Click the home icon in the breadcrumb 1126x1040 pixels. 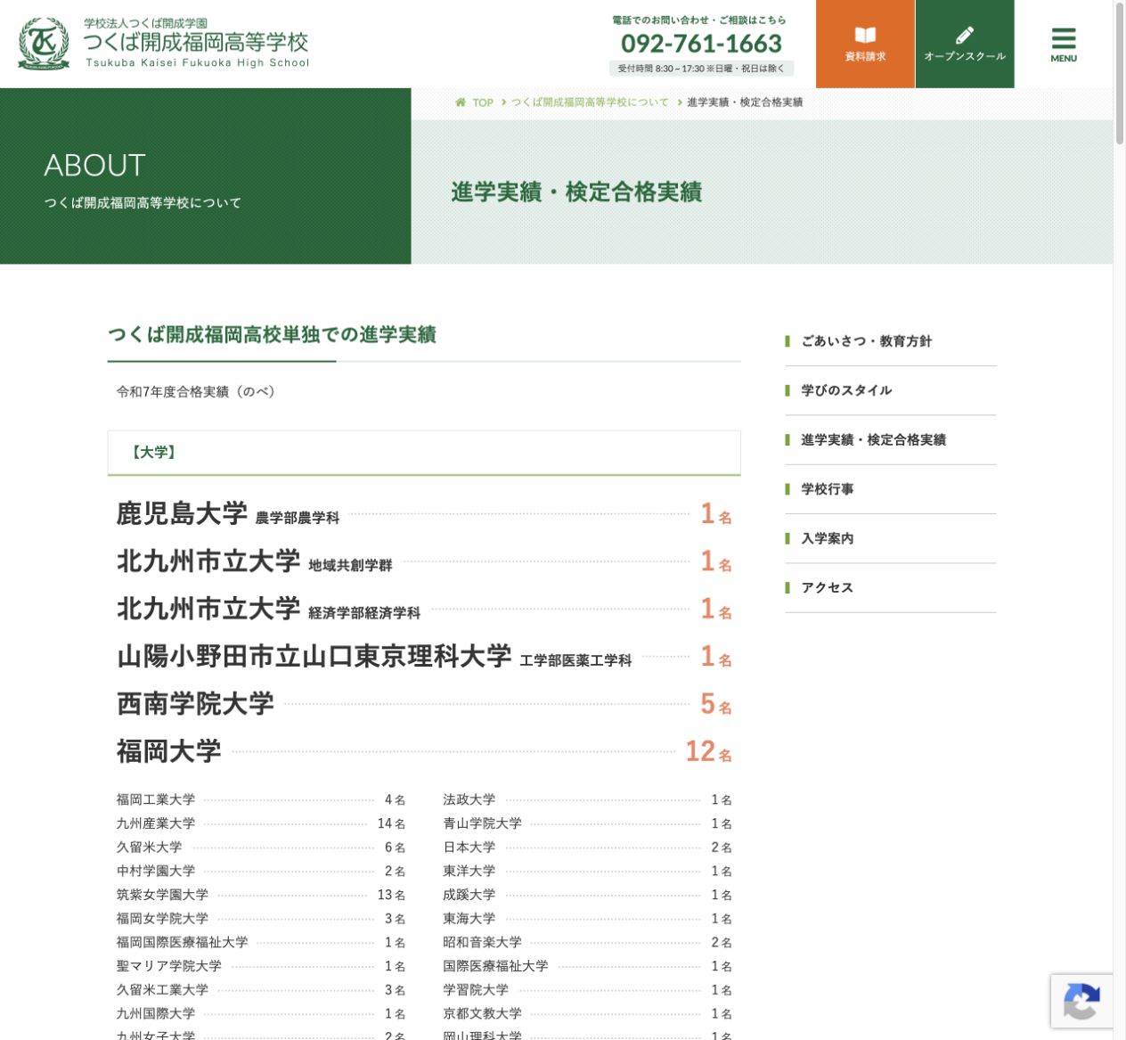tap(461, 102)
